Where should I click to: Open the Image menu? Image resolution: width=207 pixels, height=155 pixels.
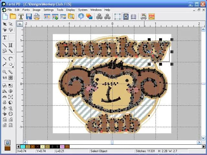tap(37, 10)
